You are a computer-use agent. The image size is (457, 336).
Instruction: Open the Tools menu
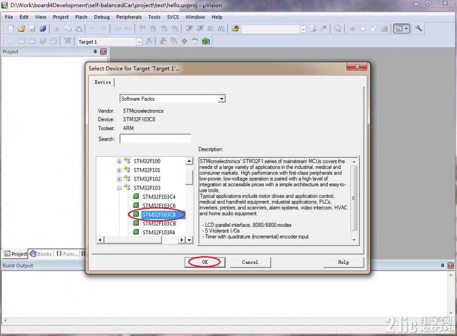tap(154, 17)
